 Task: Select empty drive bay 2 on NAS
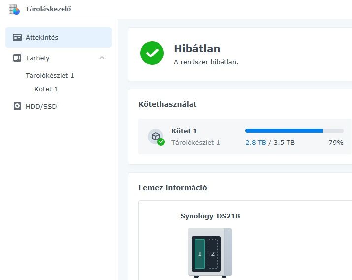pos(213,253)
